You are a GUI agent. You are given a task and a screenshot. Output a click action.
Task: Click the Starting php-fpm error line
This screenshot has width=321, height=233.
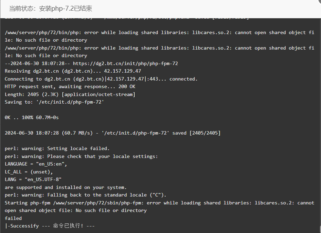tap(159, 206)
